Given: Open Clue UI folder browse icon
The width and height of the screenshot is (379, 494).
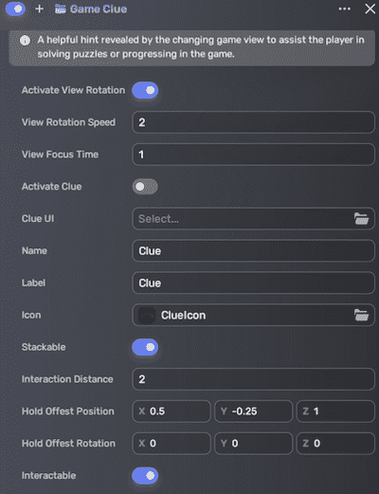Looking at the screenshot, I should (x=361, y=219).
